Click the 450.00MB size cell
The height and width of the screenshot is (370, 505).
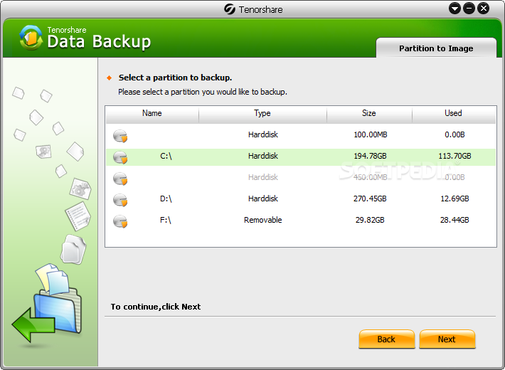click(x=371, y=177)
